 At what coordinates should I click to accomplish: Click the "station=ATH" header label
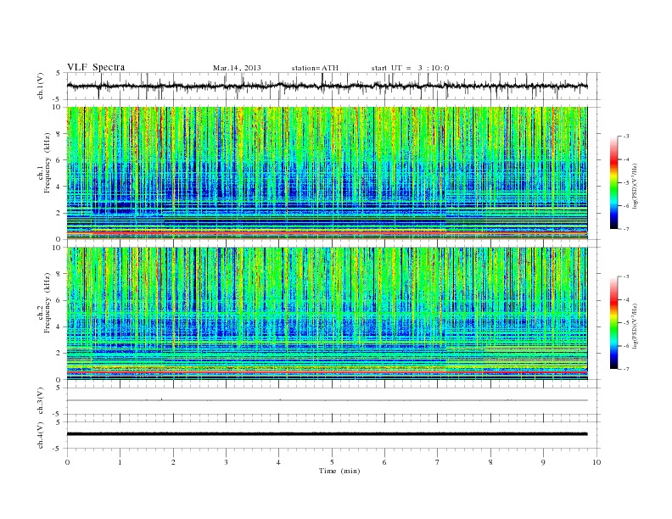[x=315, y=68]
